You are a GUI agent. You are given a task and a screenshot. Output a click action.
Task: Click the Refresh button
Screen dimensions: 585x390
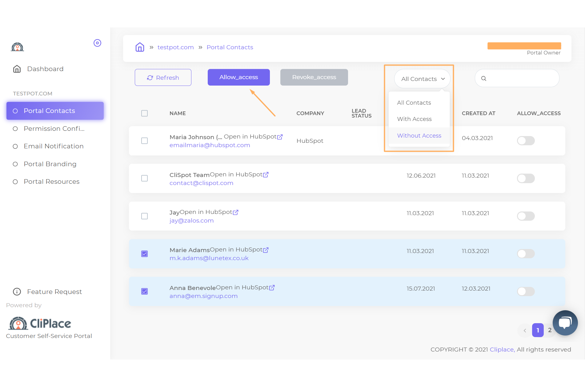(x=163, y=78)
